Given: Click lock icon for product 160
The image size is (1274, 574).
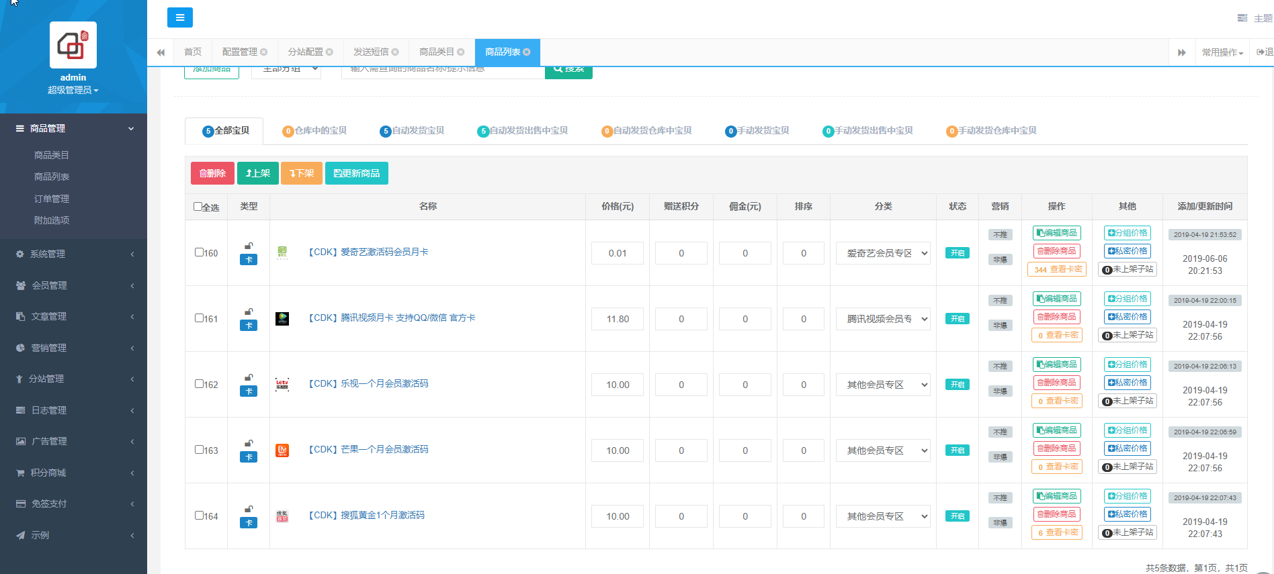Looking at the screenshot, I should (x=249, y=246).
